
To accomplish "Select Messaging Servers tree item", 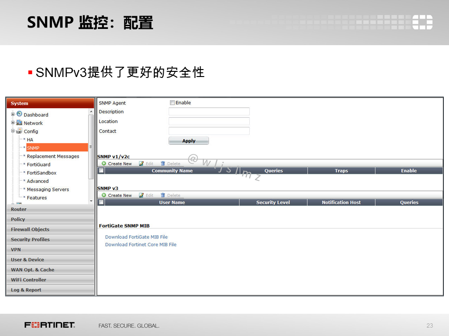I will point(48,189).
